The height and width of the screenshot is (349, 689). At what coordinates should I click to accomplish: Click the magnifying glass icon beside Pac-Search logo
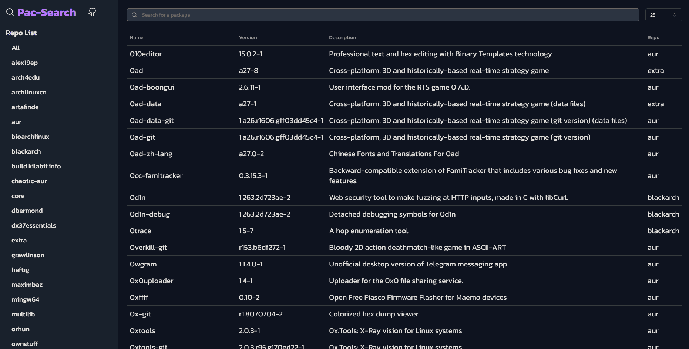(10, 12)
